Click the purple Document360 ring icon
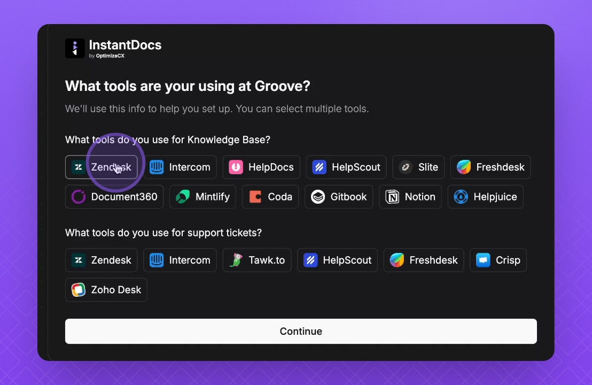 coord(79,196)
